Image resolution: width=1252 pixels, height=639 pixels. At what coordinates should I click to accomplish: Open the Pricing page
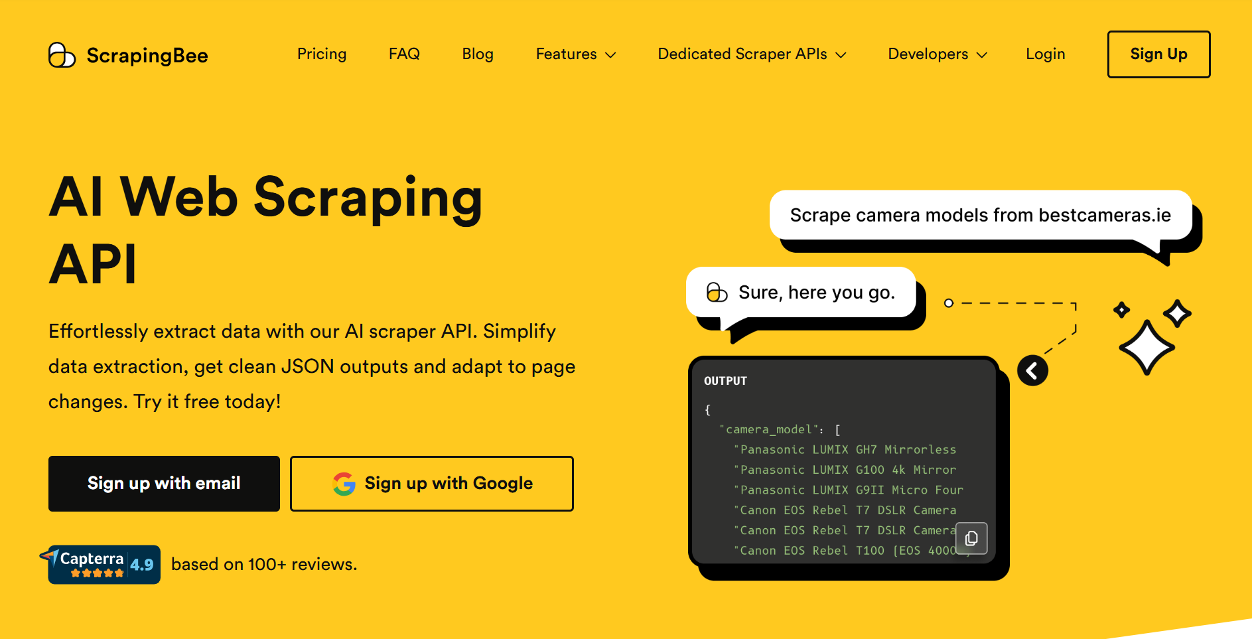[x=322, y=54]
